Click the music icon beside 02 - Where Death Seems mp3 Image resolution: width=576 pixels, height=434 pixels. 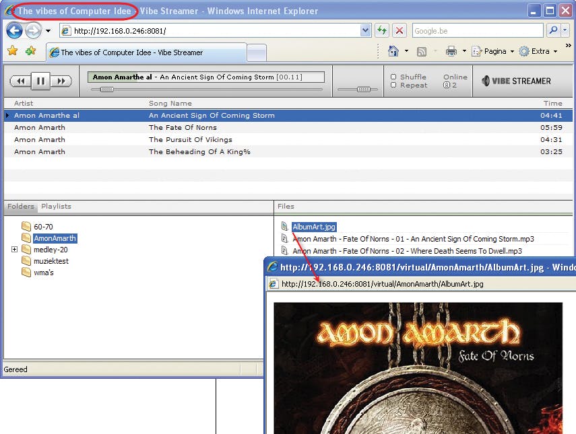[284, 250]
